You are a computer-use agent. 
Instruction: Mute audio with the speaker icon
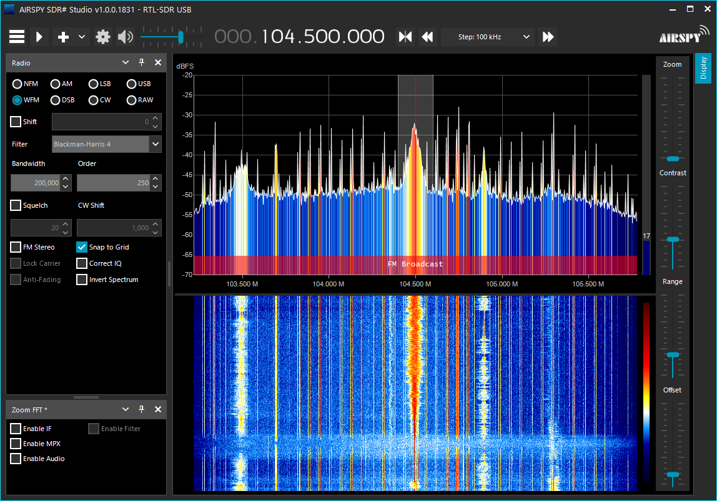[x=125, y=37]
